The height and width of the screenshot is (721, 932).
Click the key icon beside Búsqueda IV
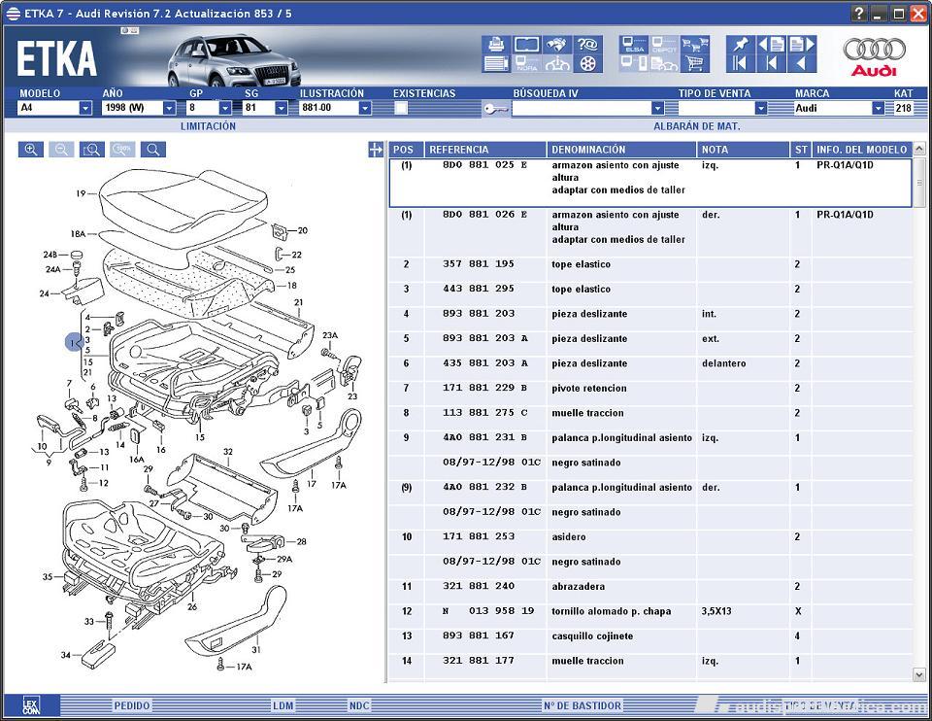(495, 109)
